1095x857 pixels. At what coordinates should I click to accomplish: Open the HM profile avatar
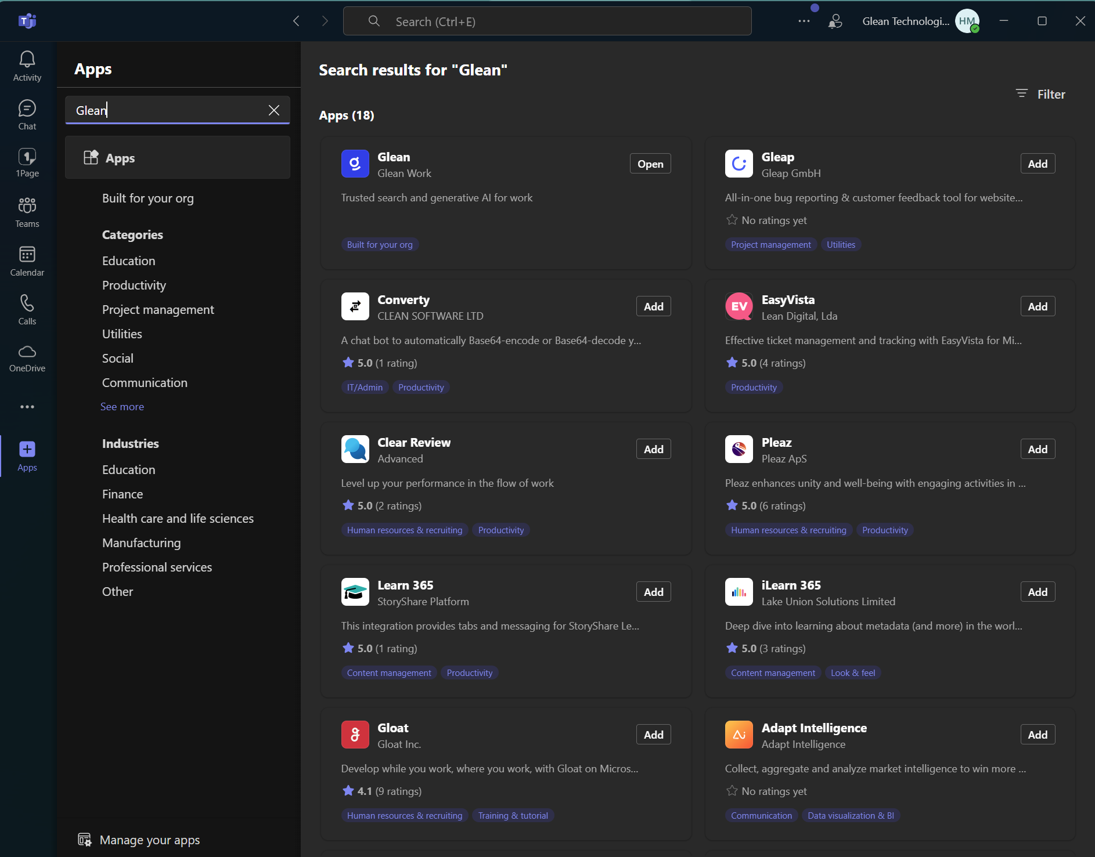pos(967,21)
